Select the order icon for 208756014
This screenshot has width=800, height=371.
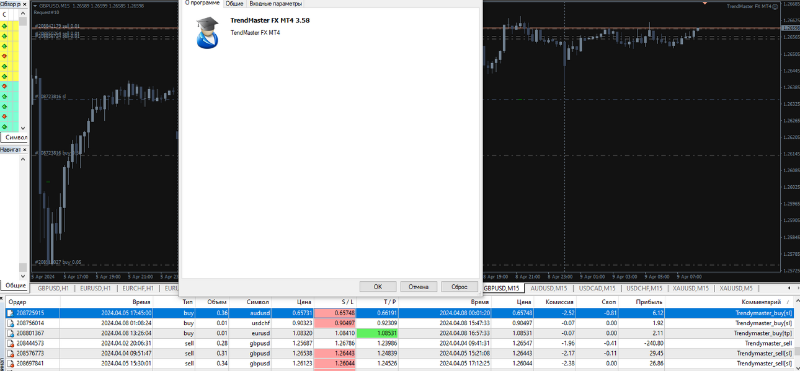pyautogui.click(x=10, y=323)
